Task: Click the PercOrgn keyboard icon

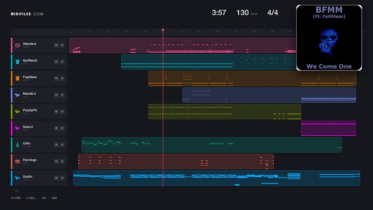Action: click(17, 161)
